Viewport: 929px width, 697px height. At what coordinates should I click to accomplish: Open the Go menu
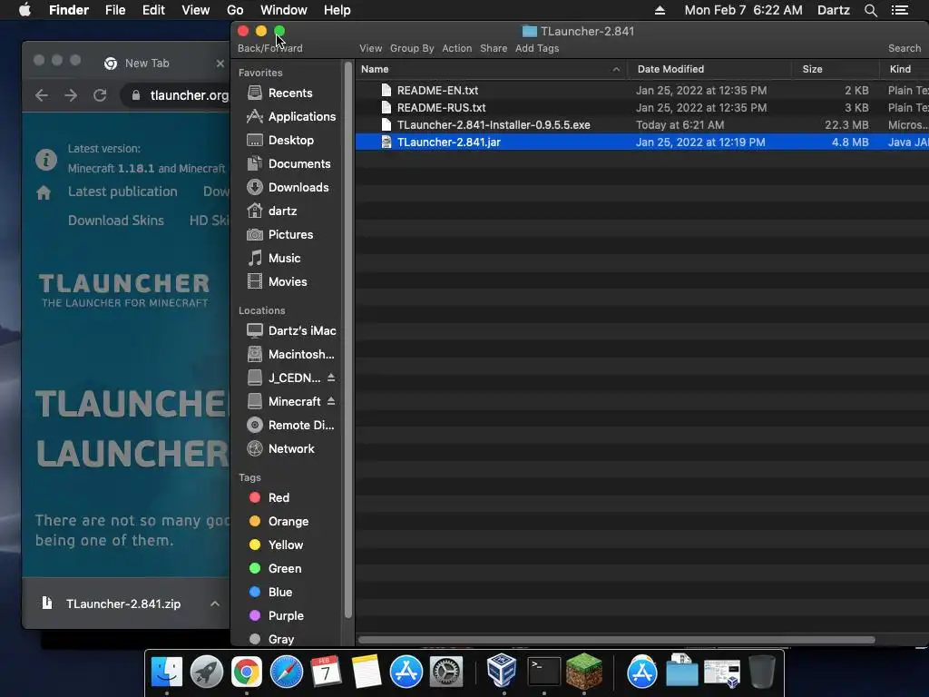pos(235,10)
